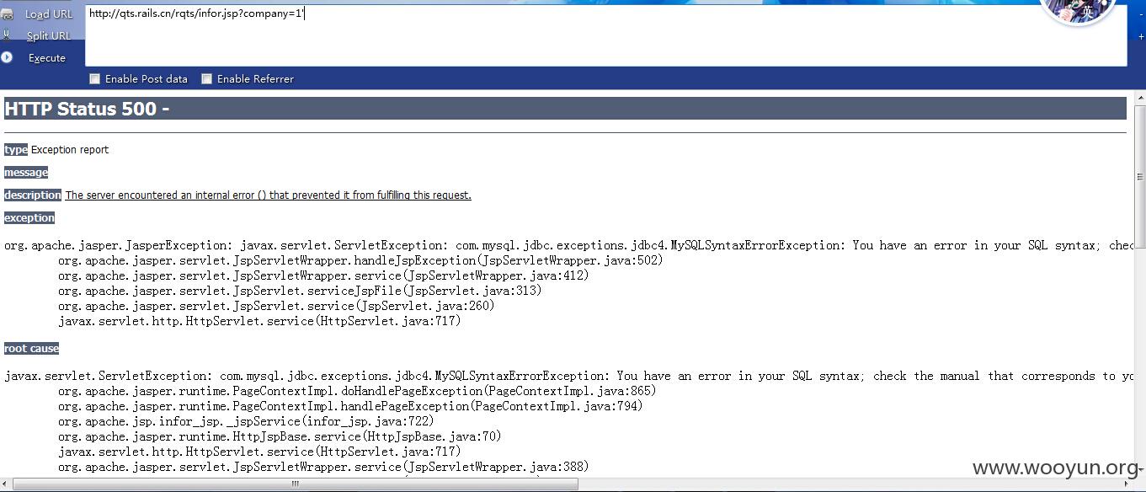Click the handlePageException(PageContextImpl.java:794) line

[x=350, y=406]
